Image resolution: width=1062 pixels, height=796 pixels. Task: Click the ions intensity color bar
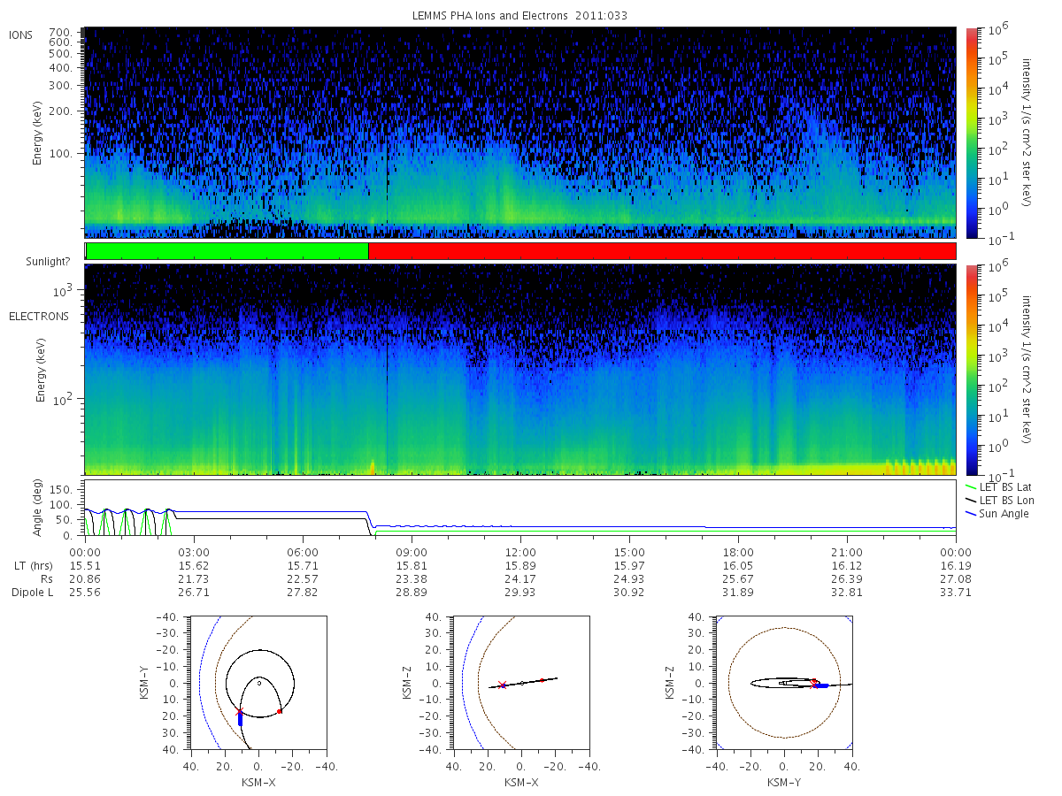point(971,133)
